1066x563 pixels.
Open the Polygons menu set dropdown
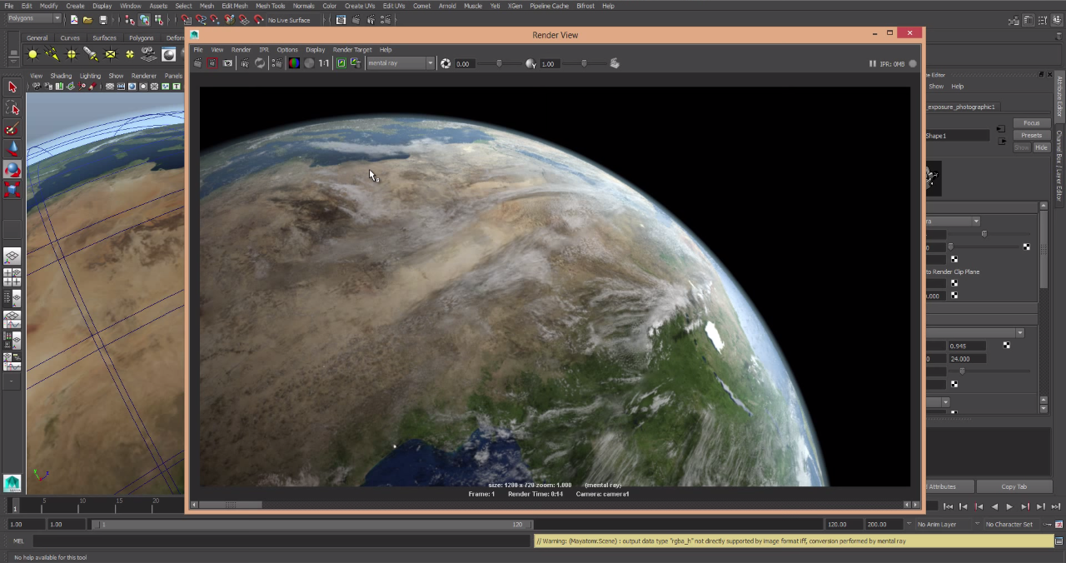(x=34, y=18)
